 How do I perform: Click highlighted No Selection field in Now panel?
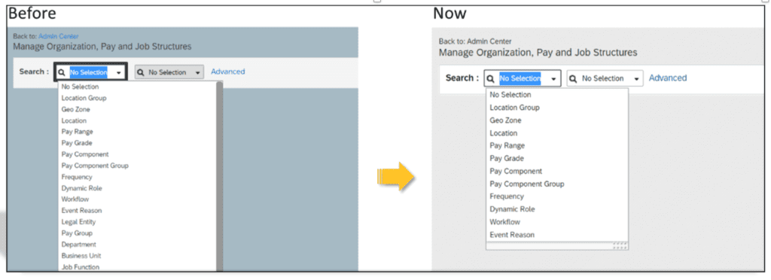(x=520, y=78)
